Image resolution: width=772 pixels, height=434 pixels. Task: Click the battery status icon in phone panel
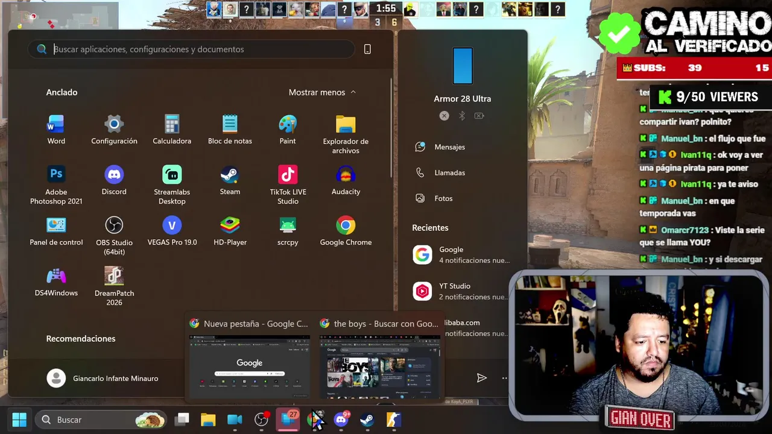479,116
